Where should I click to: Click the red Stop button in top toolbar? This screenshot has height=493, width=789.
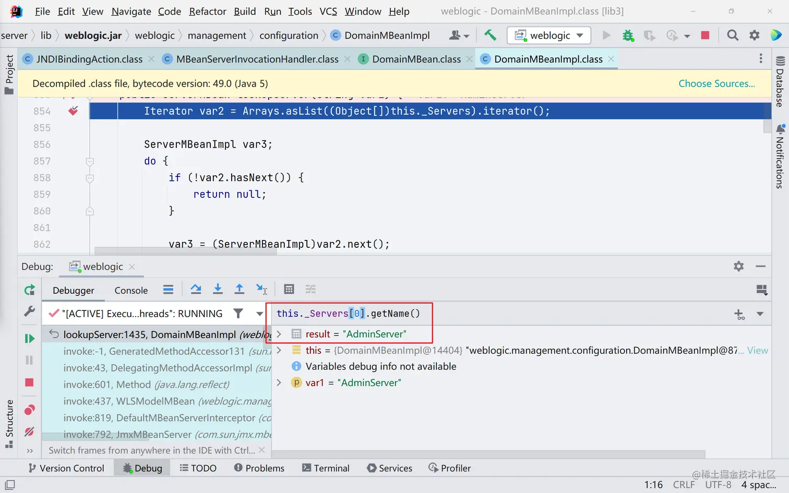tap(705, 35)
